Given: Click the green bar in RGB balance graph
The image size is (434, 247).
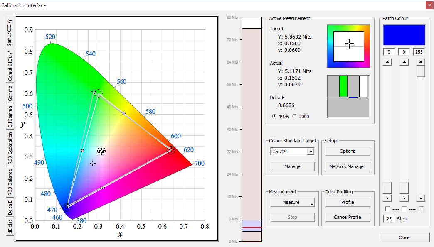Looking at the screenshot, I should point(343,86).
